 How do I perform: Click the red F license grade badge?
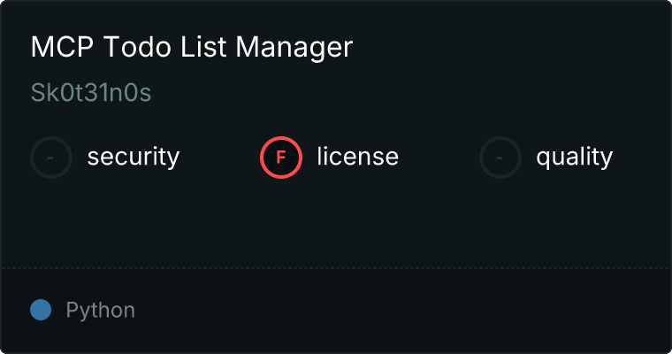pyautogui.click(x=281, y=158)
